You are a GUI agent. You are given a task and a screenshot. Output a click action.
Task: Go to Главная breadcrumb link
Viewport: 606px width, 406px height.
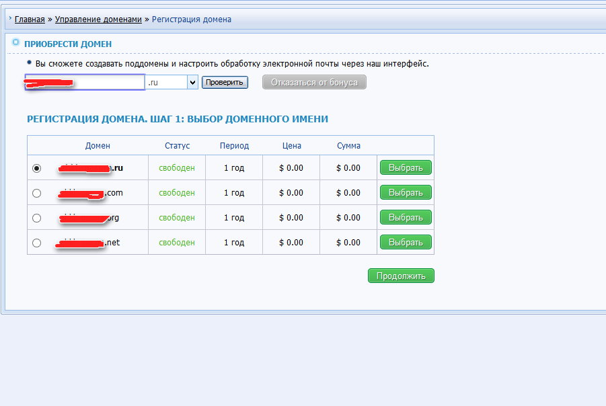click(x=30, y=19)
